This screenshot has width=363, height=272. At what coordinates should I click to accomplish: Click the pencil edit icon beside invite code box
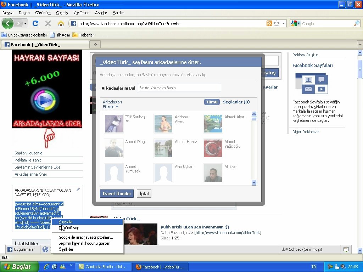(78, 190)
